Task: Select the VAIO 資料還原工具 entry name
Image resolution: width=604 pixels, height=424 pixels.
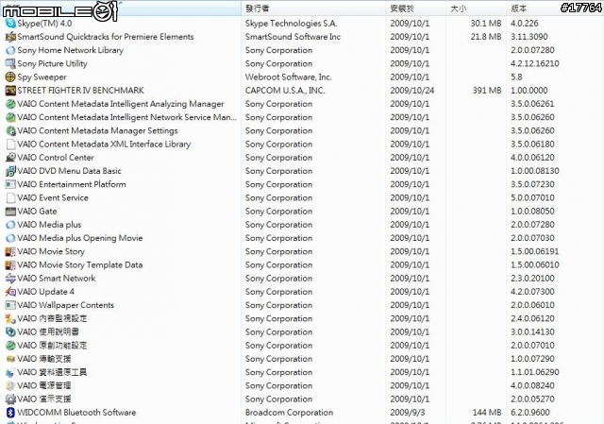Action: 52,372
